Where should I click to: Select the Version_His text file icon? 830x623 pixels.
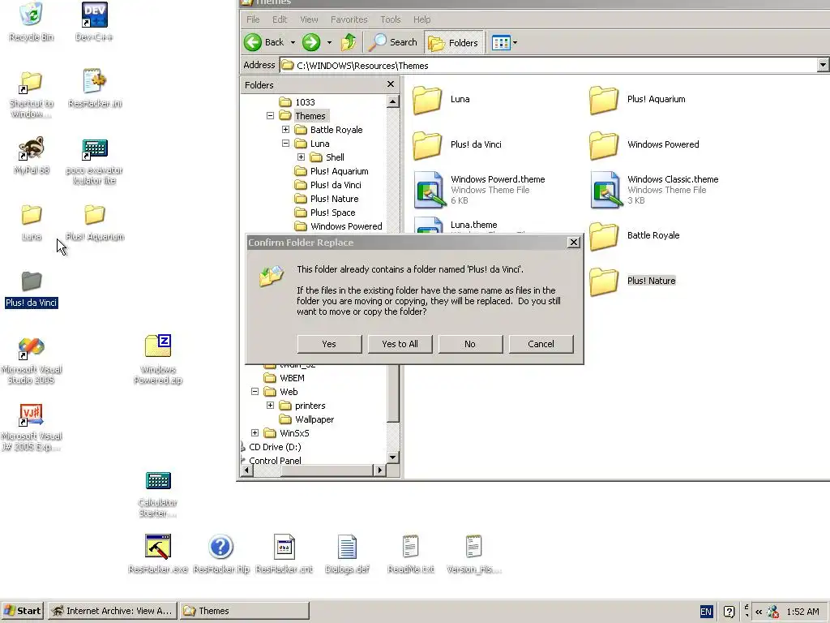click(x=473, y=547)
